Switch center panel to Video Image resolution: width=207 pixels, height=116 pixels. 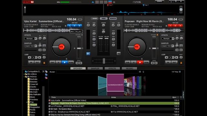(103, 19)
